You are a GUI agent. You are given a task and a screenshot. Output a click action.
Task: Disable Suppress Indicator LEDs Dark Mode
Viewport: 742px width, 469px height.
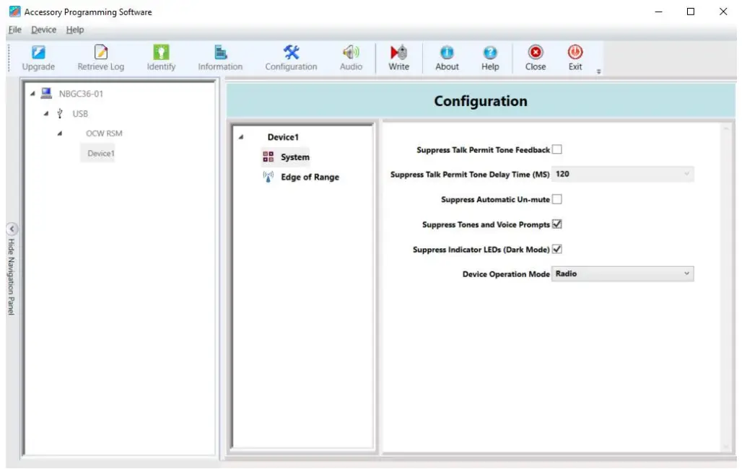pyautogui.click(x=556, y=249)
